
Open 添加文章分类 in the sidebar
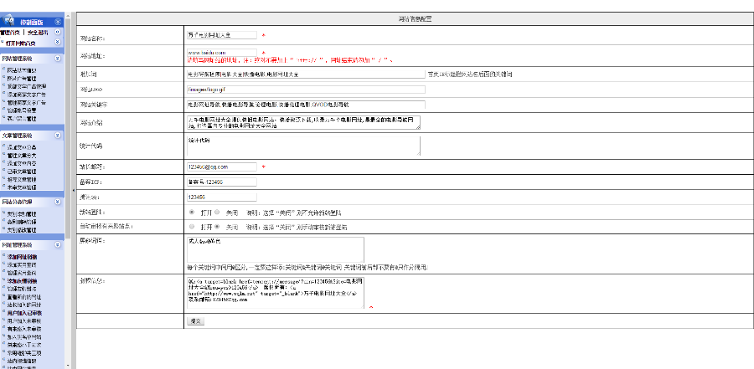22,147
